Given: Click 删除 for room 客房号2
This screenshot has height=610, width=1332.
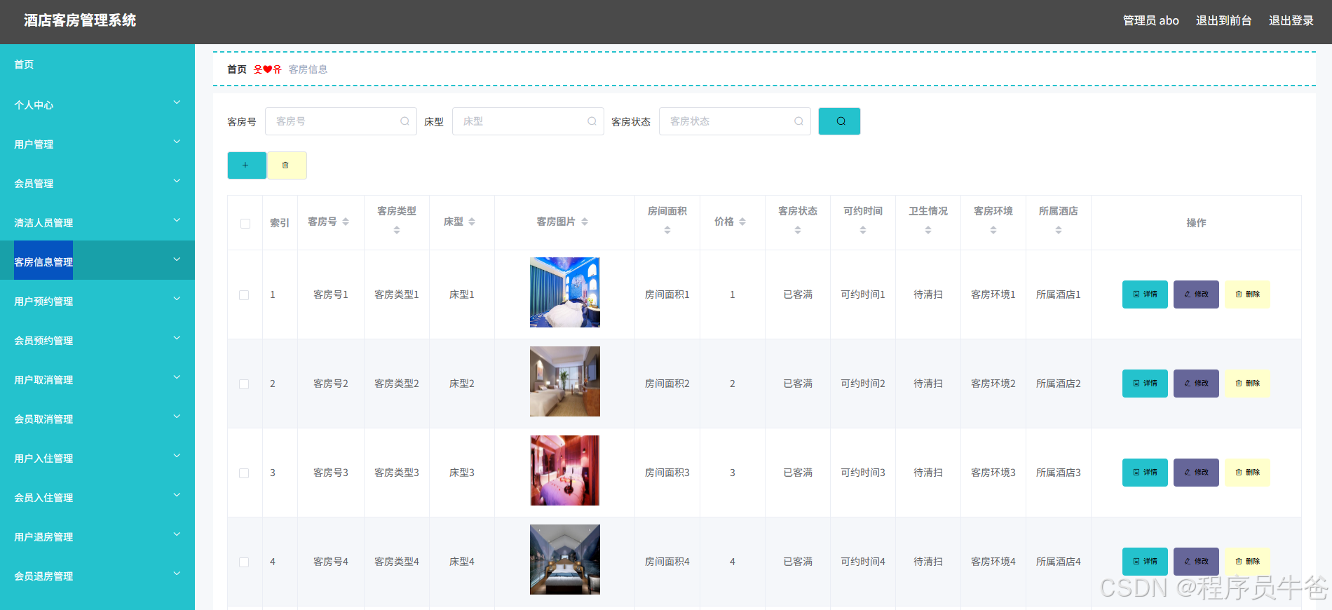Looking at the screenshot, I should (1247, 384).
